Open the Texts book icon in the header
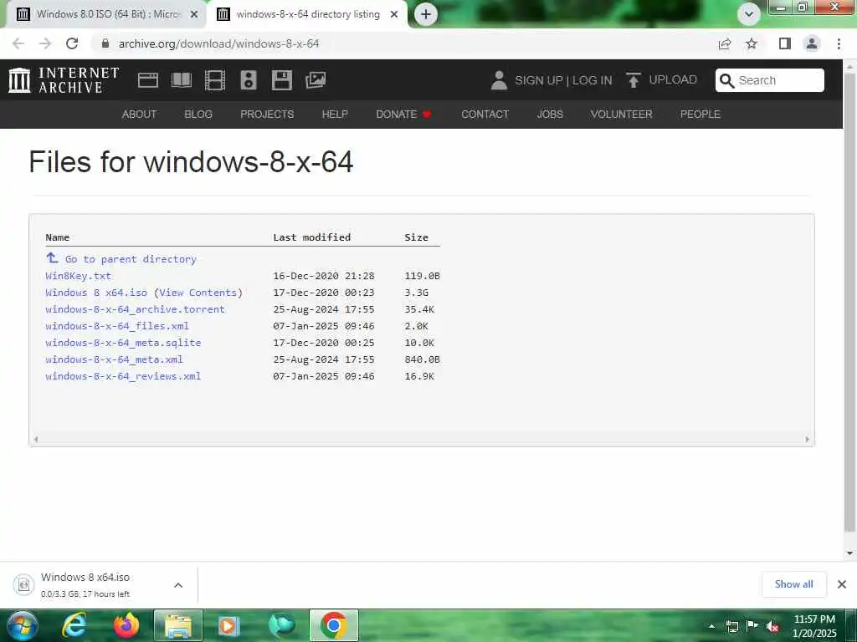 pyautogui.click(x=182, y=80)
